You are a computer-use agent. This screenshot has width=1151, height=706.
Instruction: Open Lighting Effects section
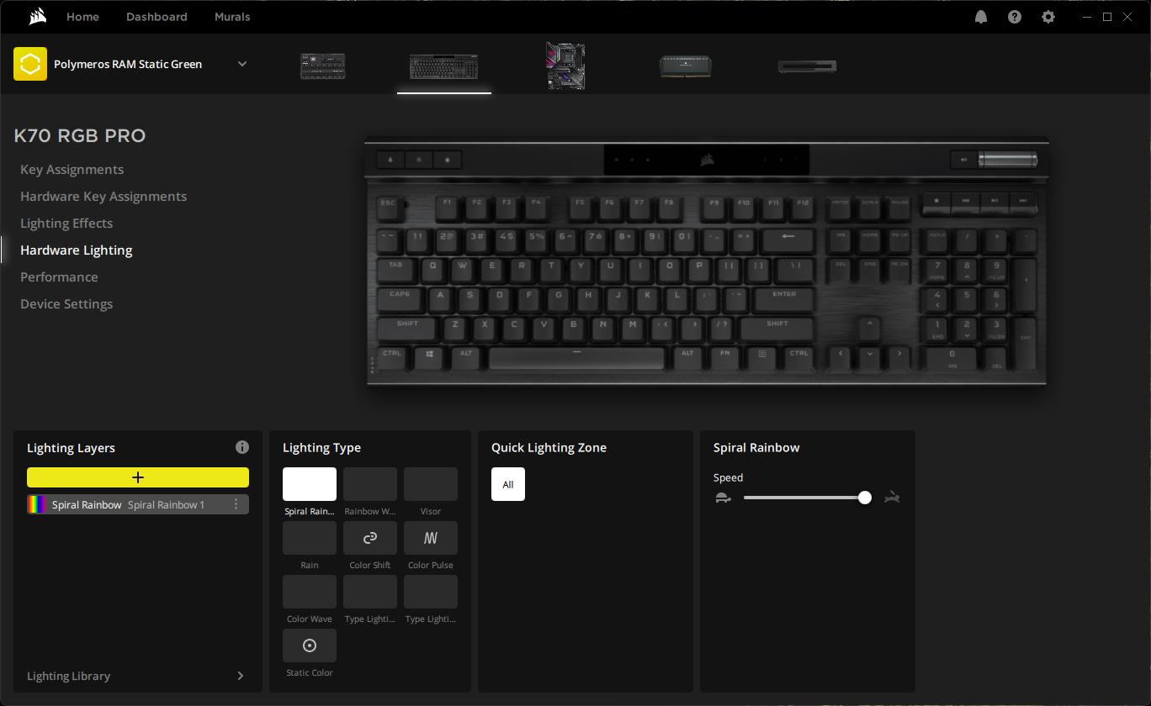tap(66, 224)
